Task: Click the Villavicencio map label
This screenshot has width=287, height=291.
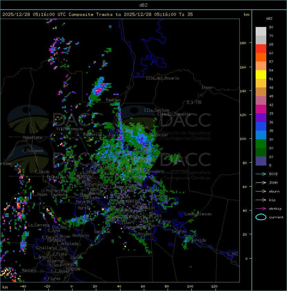Action: pyautogui.click(x=70, y=129)
